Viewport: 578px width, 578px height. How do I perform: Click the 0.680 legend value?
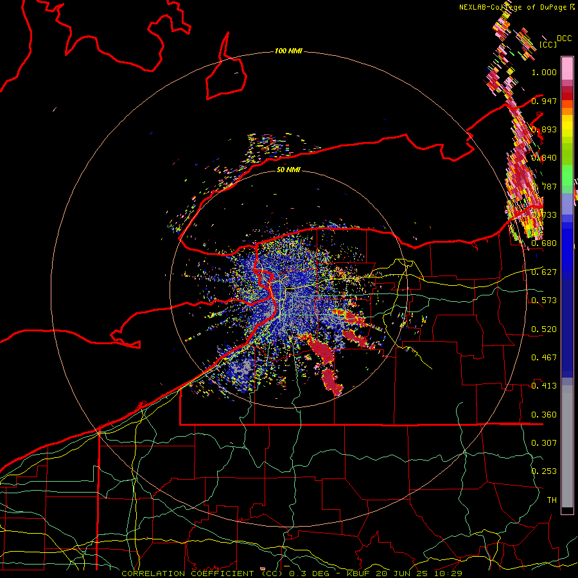(544, 243)
